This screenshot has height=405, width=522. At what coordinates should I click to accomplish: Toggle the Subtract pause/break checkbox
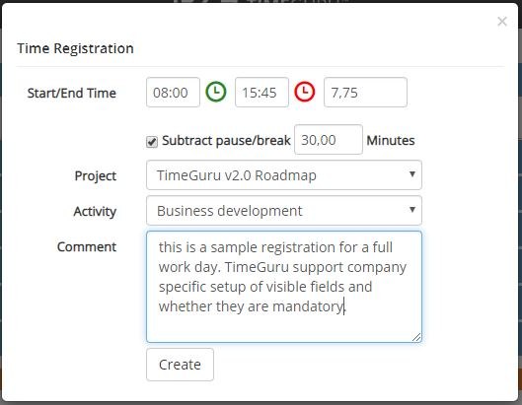click(x=152, y=142)
